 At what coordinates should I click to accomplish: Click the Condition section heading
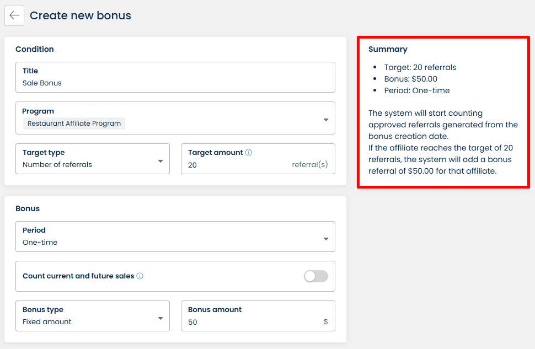(35, 49)
